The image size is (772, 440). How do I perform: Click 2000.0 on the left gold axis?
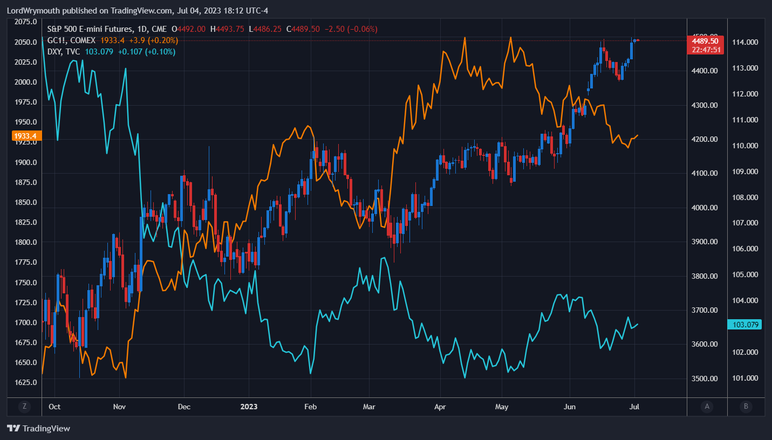(26, 82)
